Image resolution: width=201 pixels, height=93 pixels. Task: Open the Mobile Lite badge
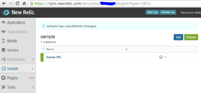click(x=168, y=12)
